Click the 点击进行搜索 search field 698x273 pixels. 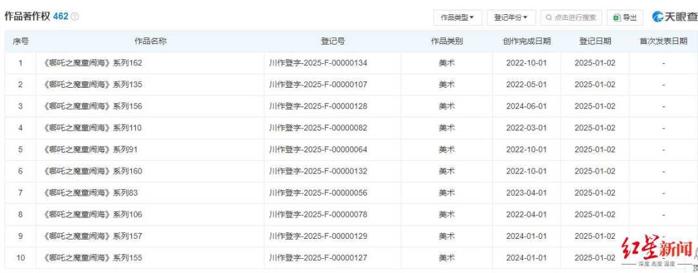[x=571, y=18]
